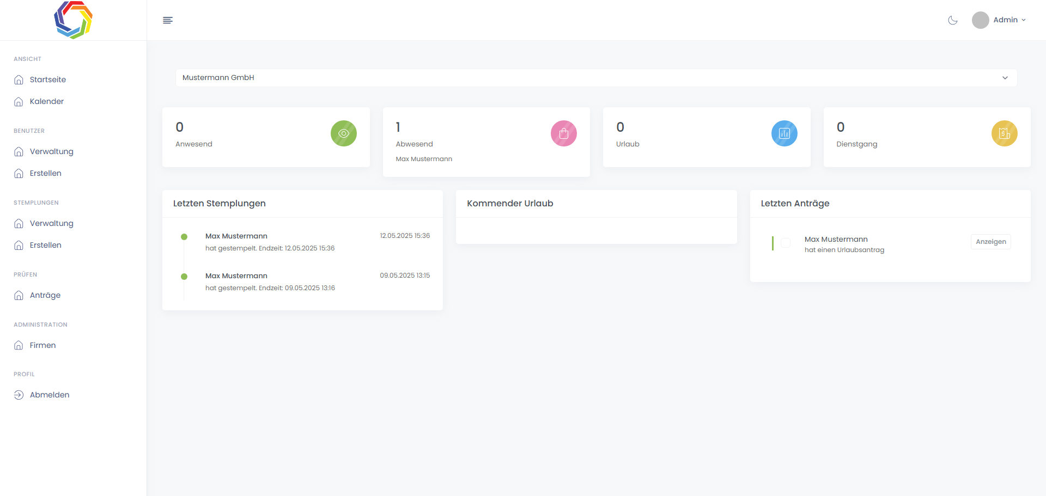Open Firmen under Administration
Viewport: 1046px width, 496px height.
pyautogui.click(x=43, y=345)
